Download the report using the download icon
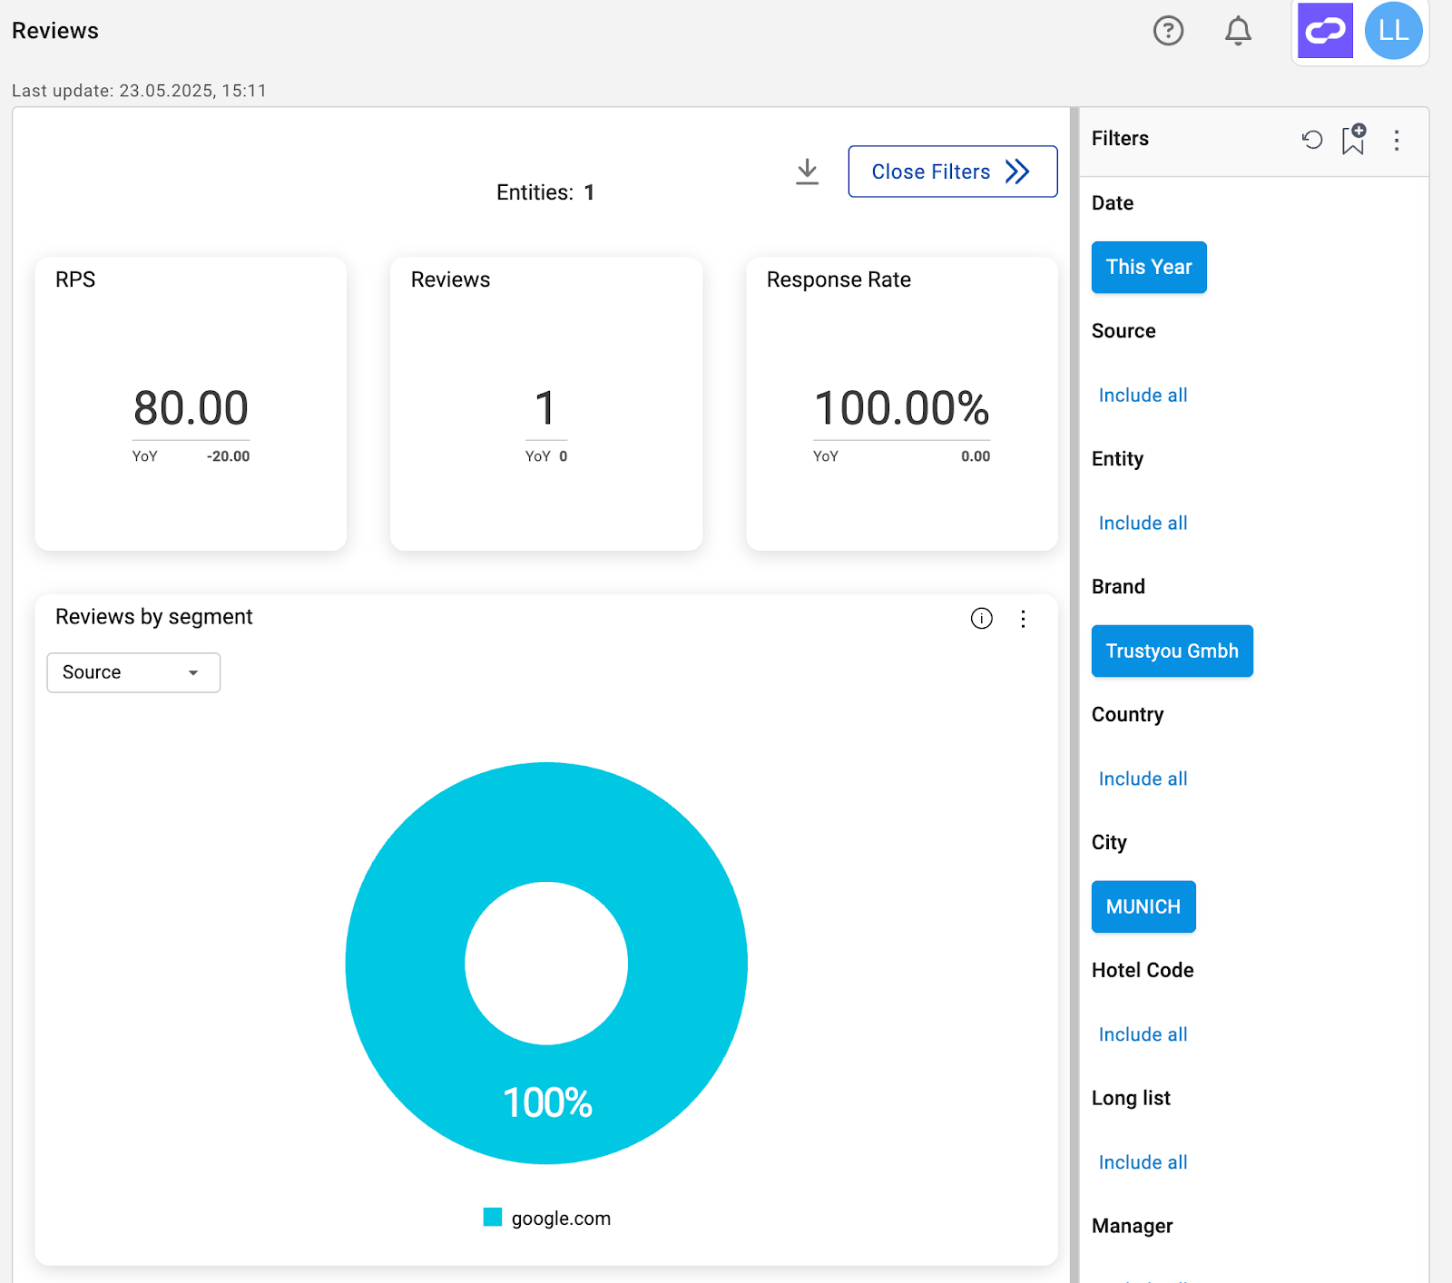Screen dimensions: 1452x1283 pos(807,171)
